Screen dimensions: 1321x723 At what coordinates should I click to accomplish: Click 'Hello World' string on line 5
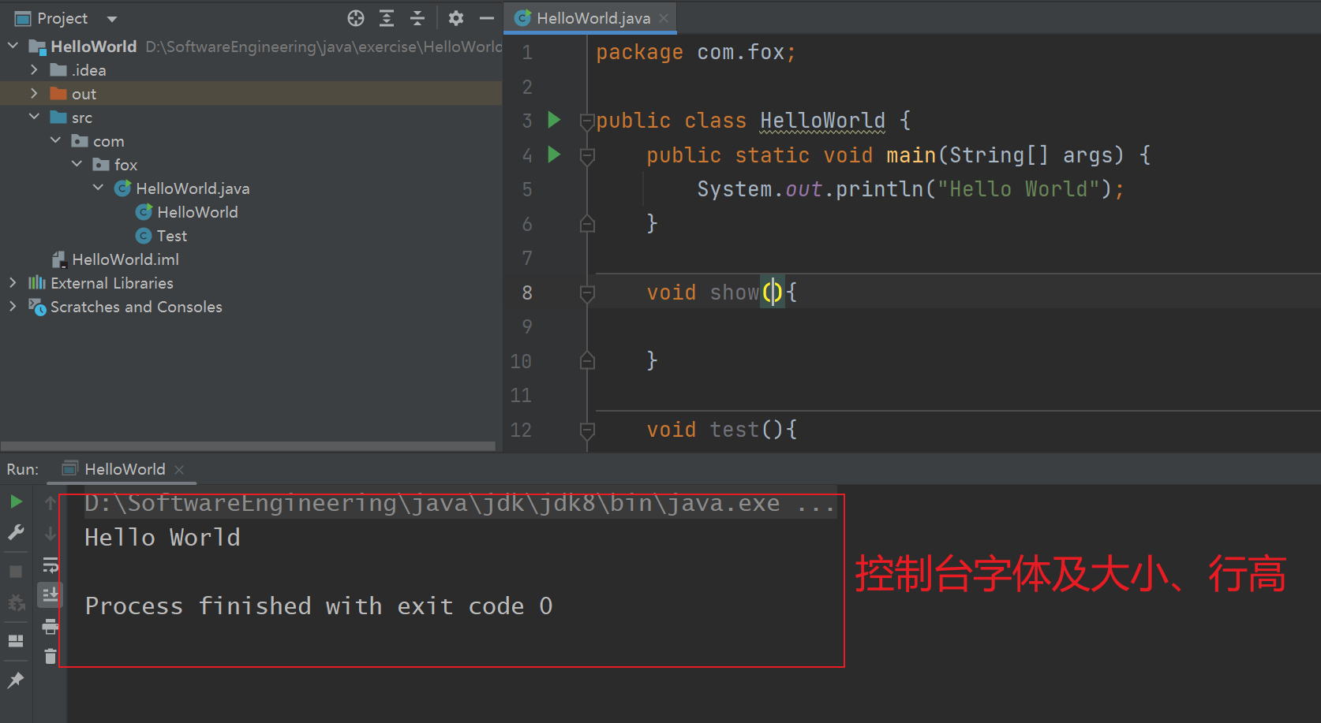click(x=1019, y=189)
